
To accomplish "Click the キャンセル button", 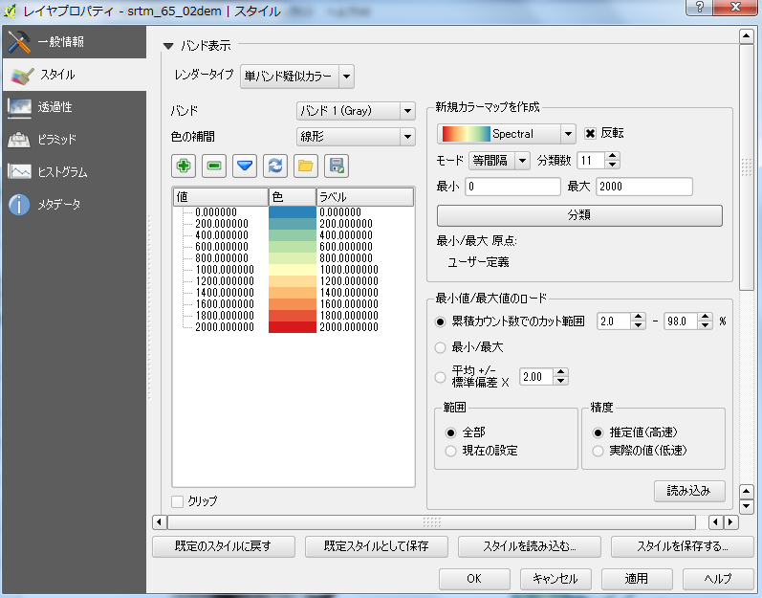I will coord(555,579).
